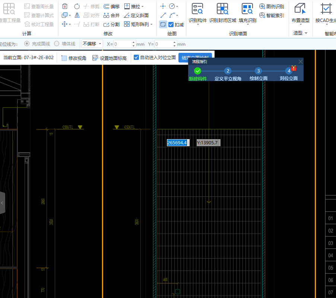Click the Mirror tool icon
336x298 pixels.
77,15
